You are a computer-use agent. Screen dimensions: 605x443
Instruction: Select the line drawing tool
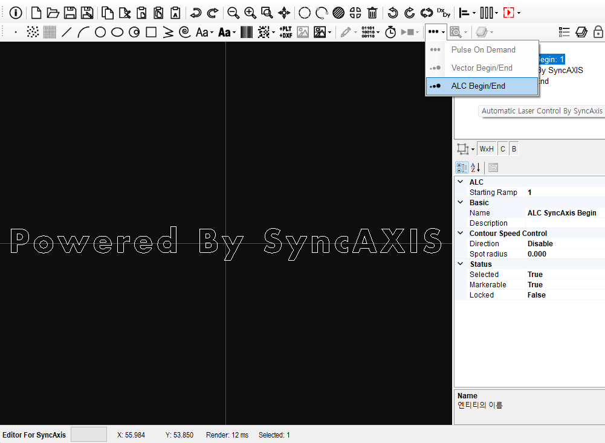(66, 32)
